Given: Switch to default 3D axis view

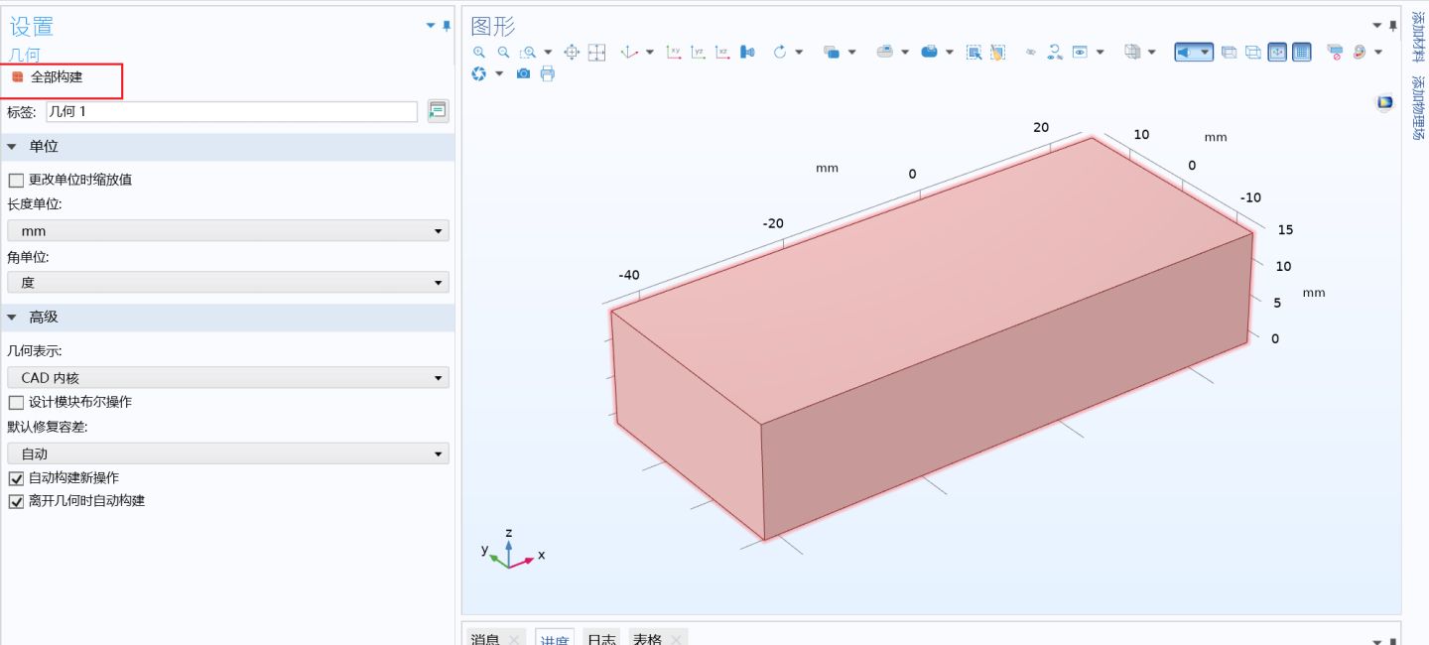Looking at the screenshot, I should [x=629, y=52].
